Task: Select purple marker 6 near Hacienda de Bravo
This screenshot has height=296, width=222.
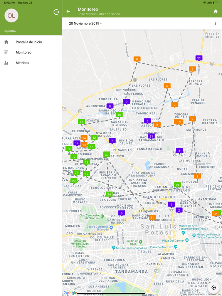Action: [x=121, y=214]
